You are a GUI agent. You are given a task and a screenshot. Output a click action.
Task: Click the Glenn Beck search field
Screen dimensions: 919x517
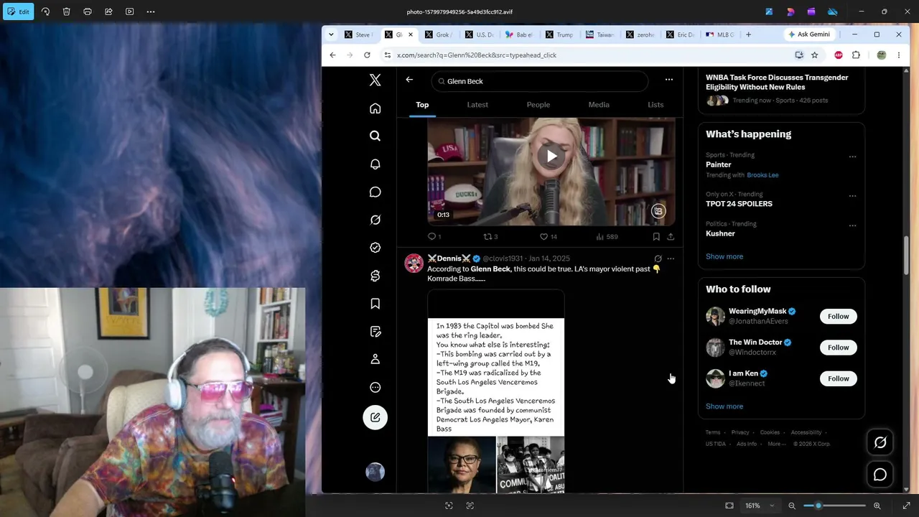click(539, 81)
